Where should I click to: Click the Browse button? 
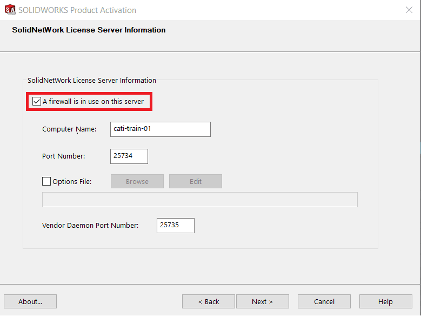click(137, 181)
